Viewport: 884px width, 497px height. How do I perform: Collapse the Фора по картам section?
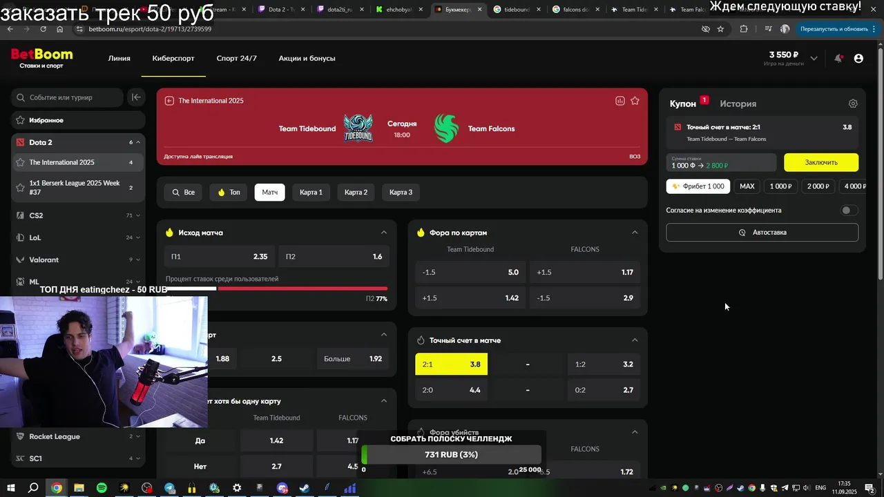635,233
